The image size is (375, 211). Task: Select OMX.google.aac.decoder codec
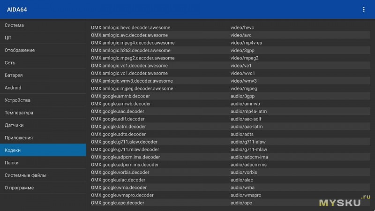pos(230,111)
